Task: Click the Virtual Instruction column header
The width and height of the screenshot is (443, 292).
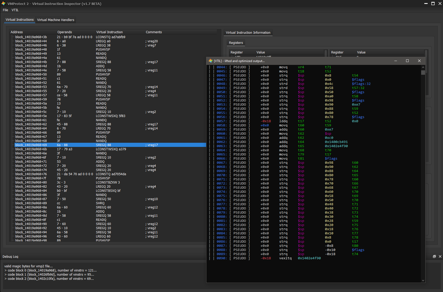Action: [x=109, y=32]
